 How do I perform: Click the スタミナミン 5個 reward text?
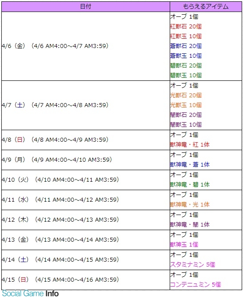pyautogui.click(x=192, y=264)
